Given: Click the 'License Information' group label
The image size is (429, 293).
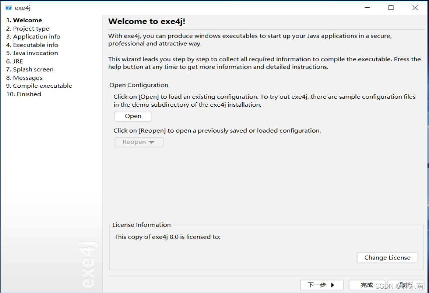Looking at the screenshot, I should tap(141, 225).
